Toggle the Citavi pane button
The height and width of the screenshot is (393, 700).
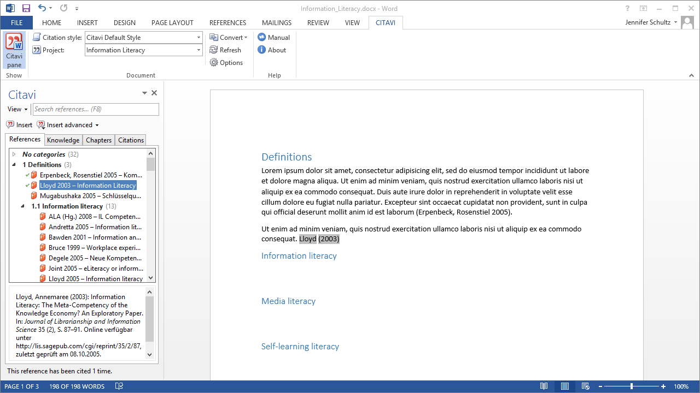coord(14,50)
